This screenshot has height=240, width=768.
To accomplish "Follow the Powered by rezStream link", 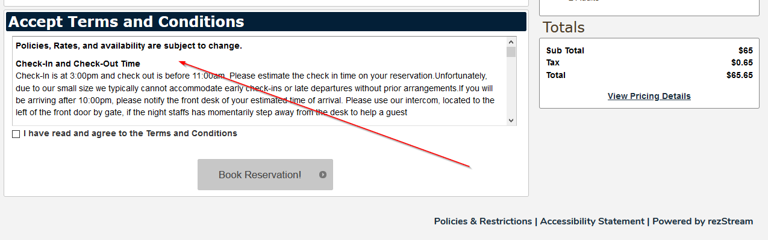I will pyautogui.click(x=702, y=221).
